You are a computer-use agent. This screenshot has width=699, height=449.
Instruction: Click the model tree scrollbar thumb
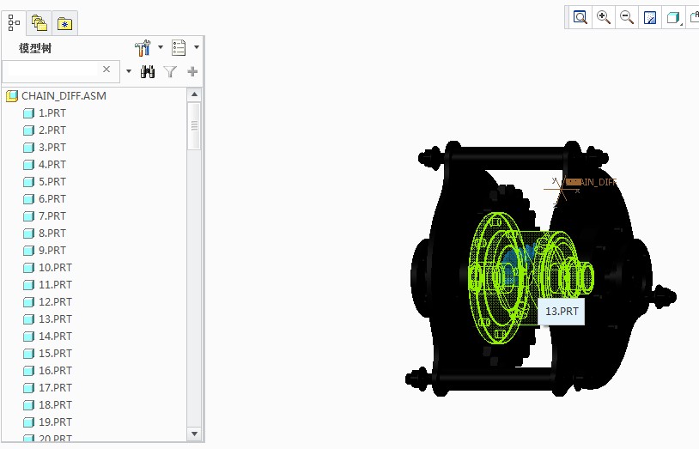(x=194, y=126)
